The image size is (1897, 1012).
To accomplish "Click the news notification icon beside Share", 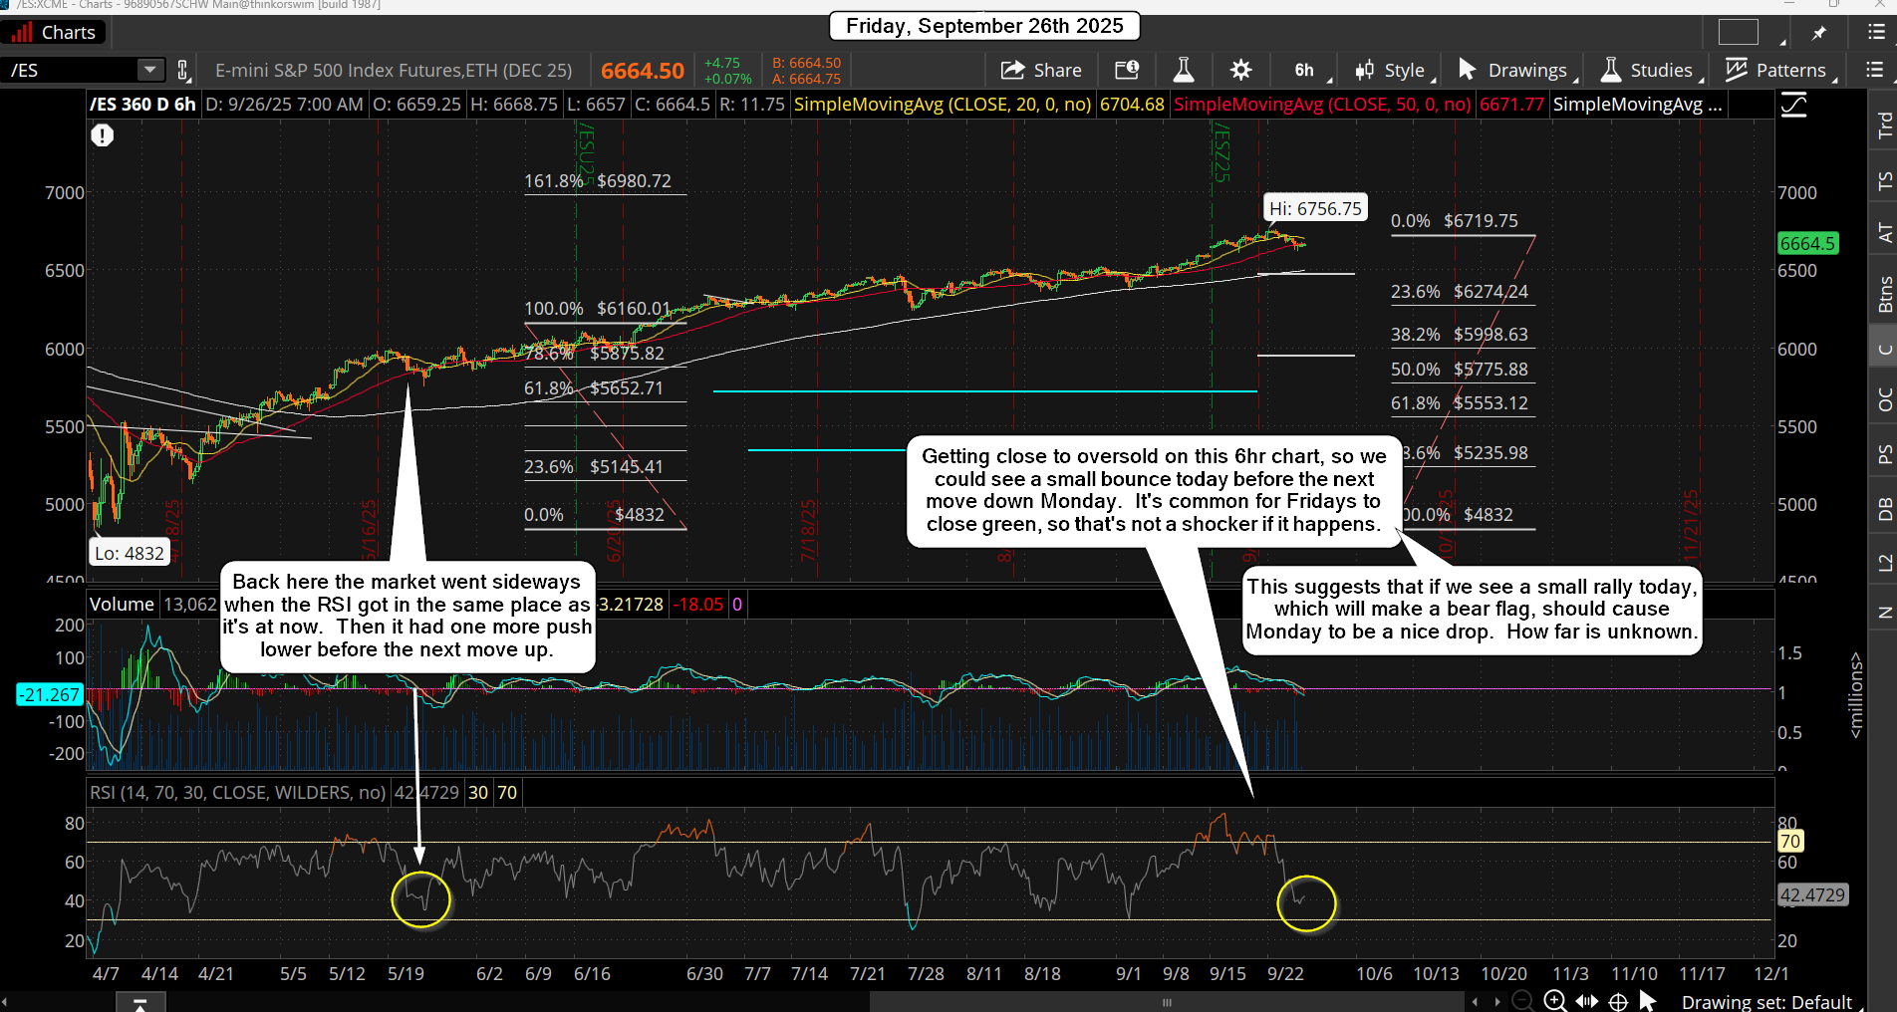I will tap(1127, 70).
